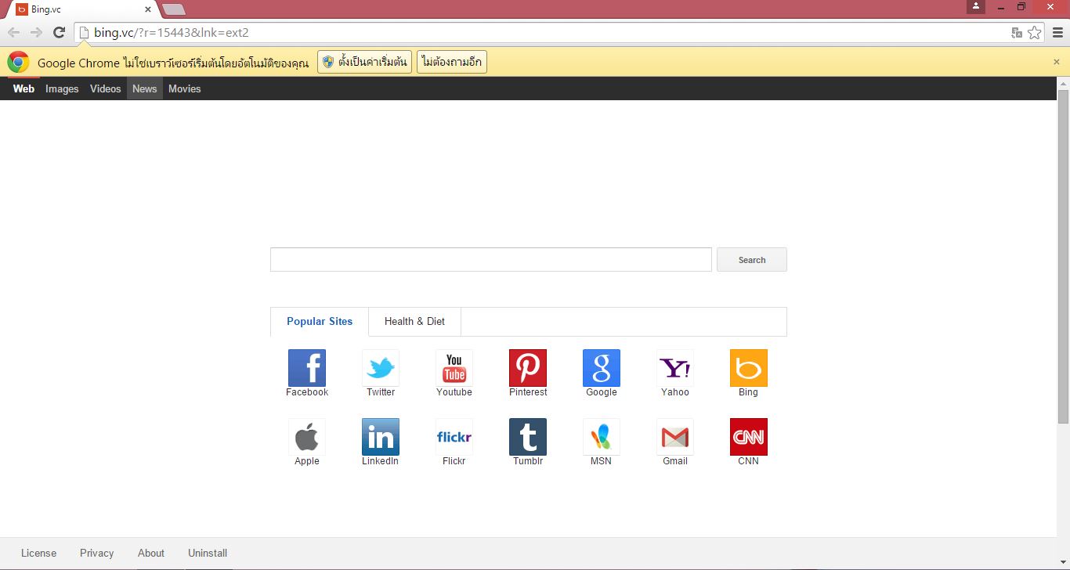Viewport: 1070px width, 570px height.
Task: Open the Uninstall link in footer
Action: click(x=208, y=553)
